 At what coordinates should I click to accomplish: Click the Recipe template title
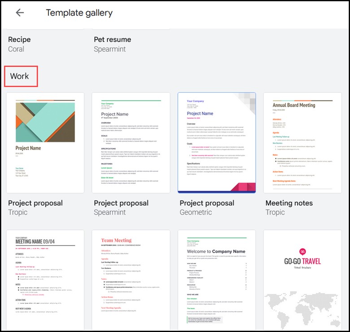click(x=19, y=40)
